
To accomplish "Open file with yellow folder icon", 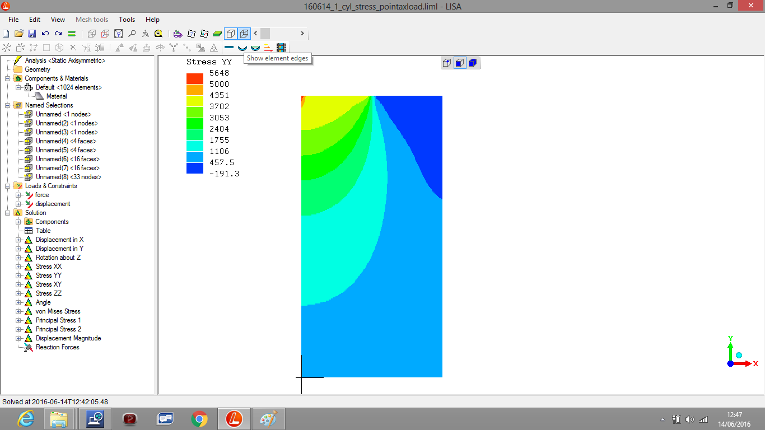I will 18,34.
